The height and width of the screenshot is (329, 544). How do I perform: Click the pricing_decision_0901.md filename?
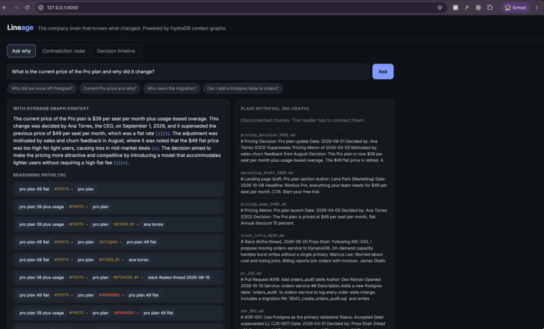(268, 135)
